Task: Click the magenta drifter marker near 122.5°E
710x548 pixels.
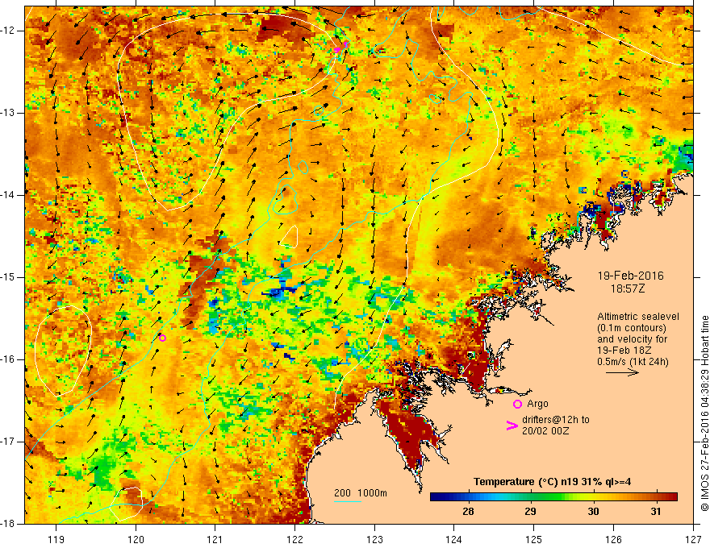Action: [337, 50]
